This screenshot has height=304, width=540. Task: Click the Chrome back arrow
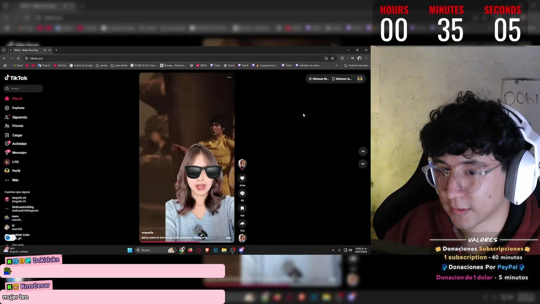[4, 58]
